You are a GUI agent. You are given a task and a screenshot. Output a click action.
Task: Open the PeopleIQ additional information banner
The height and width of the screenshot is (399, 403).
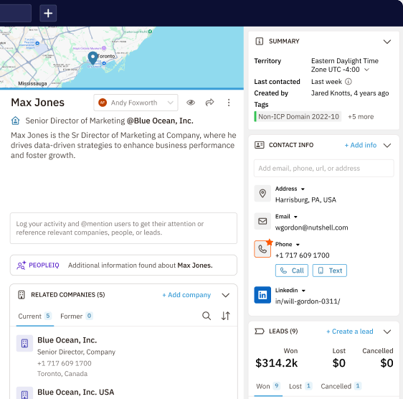123,266
